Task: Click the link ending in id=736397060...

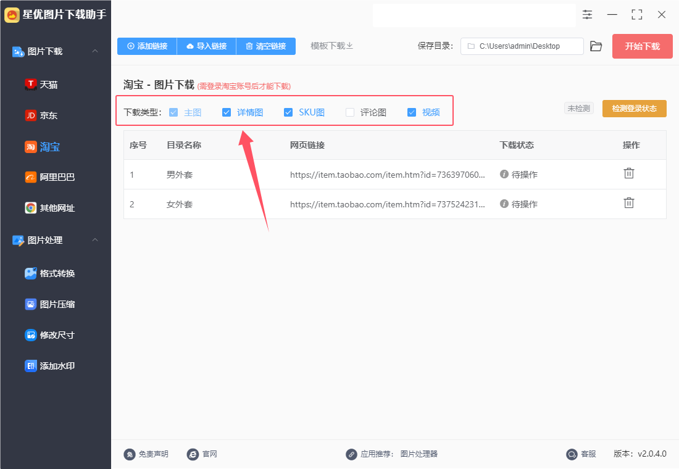Action: (388, 175)
